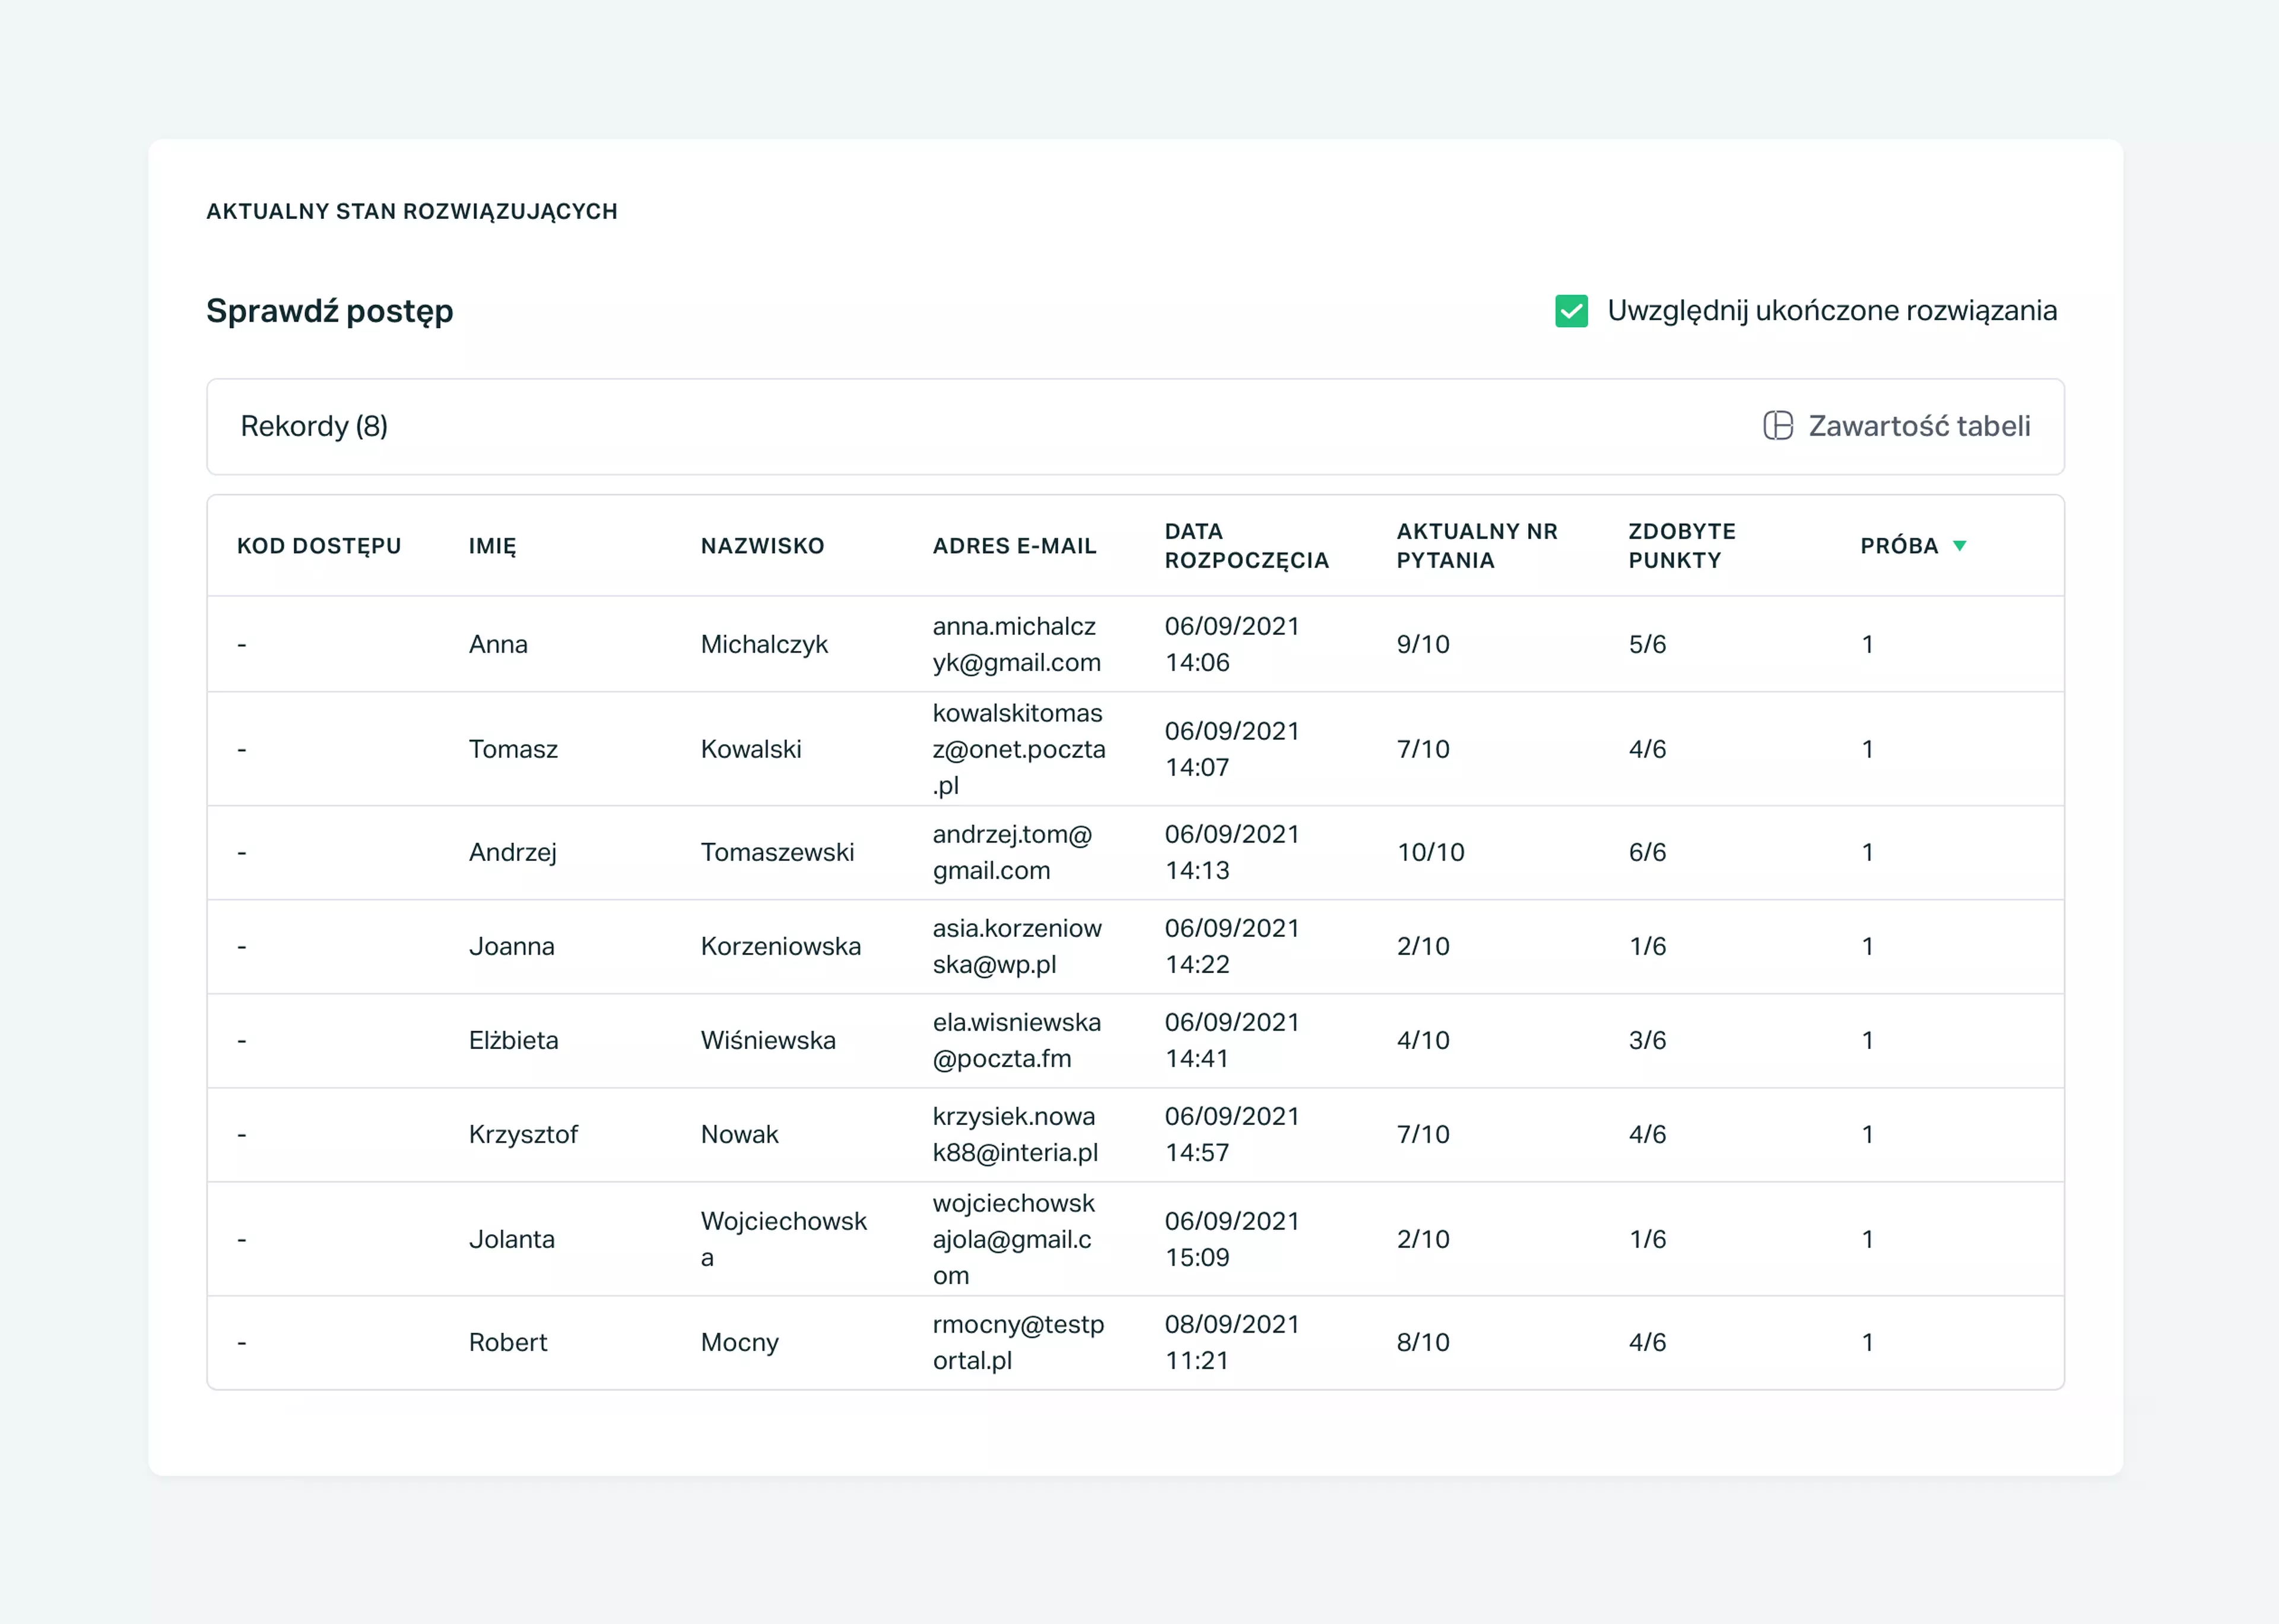This screenshot has width=2279, height=1624.
Task: Uncheck Uwzględnij ukończone rozwiązania checkbox
Action: click(1571, 311)
